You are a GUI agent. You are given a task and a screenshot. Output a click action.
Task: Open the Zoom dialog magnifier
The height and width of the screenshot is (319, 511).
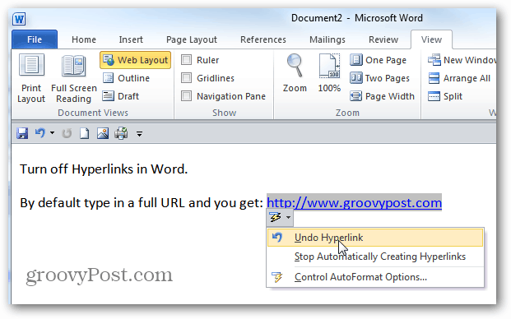tap(295, 73)
